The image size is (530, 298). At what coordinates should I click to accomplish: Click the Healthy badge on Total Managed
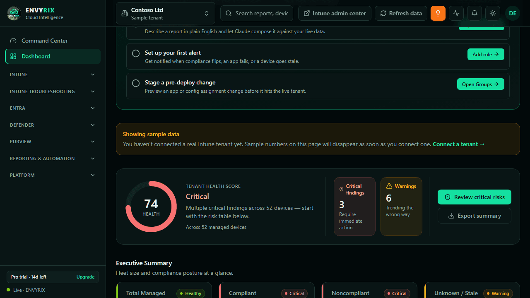tap(191, 293)
